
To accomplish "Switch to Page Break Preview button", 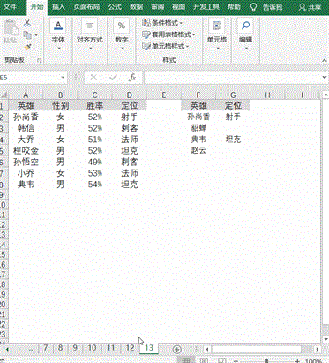I will [x=221, y=360].
